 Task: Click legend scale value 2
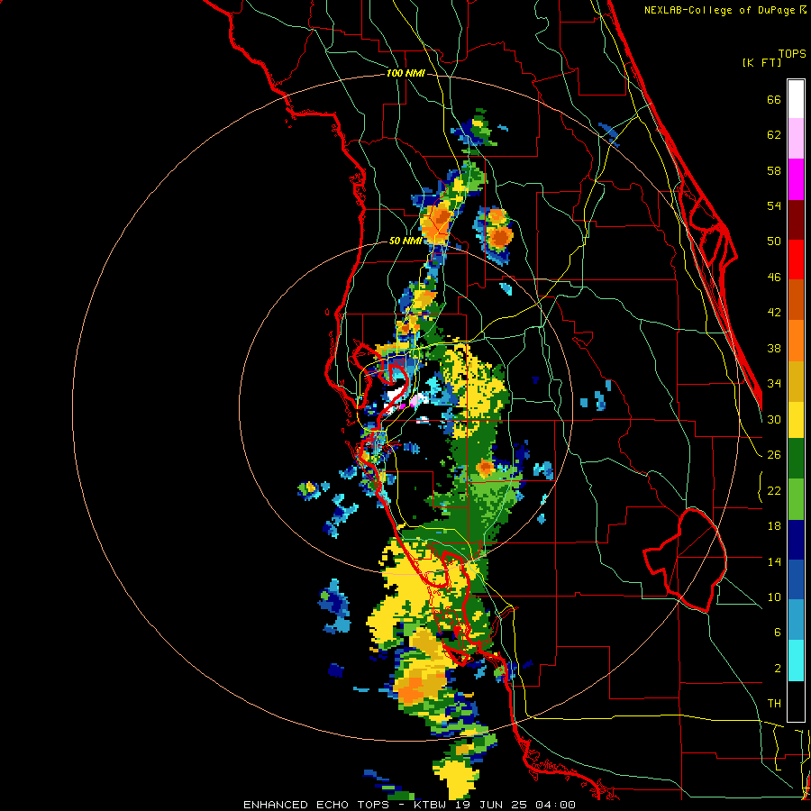pyautogui.click(x=778, y=669)
